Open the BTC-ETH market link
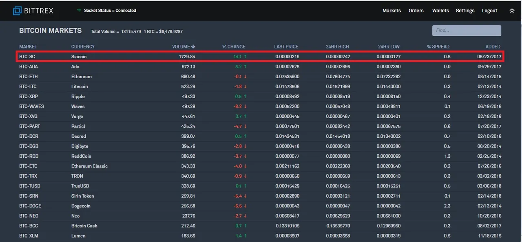This screenshot has height=242, width=522. [x=28, y=77]
